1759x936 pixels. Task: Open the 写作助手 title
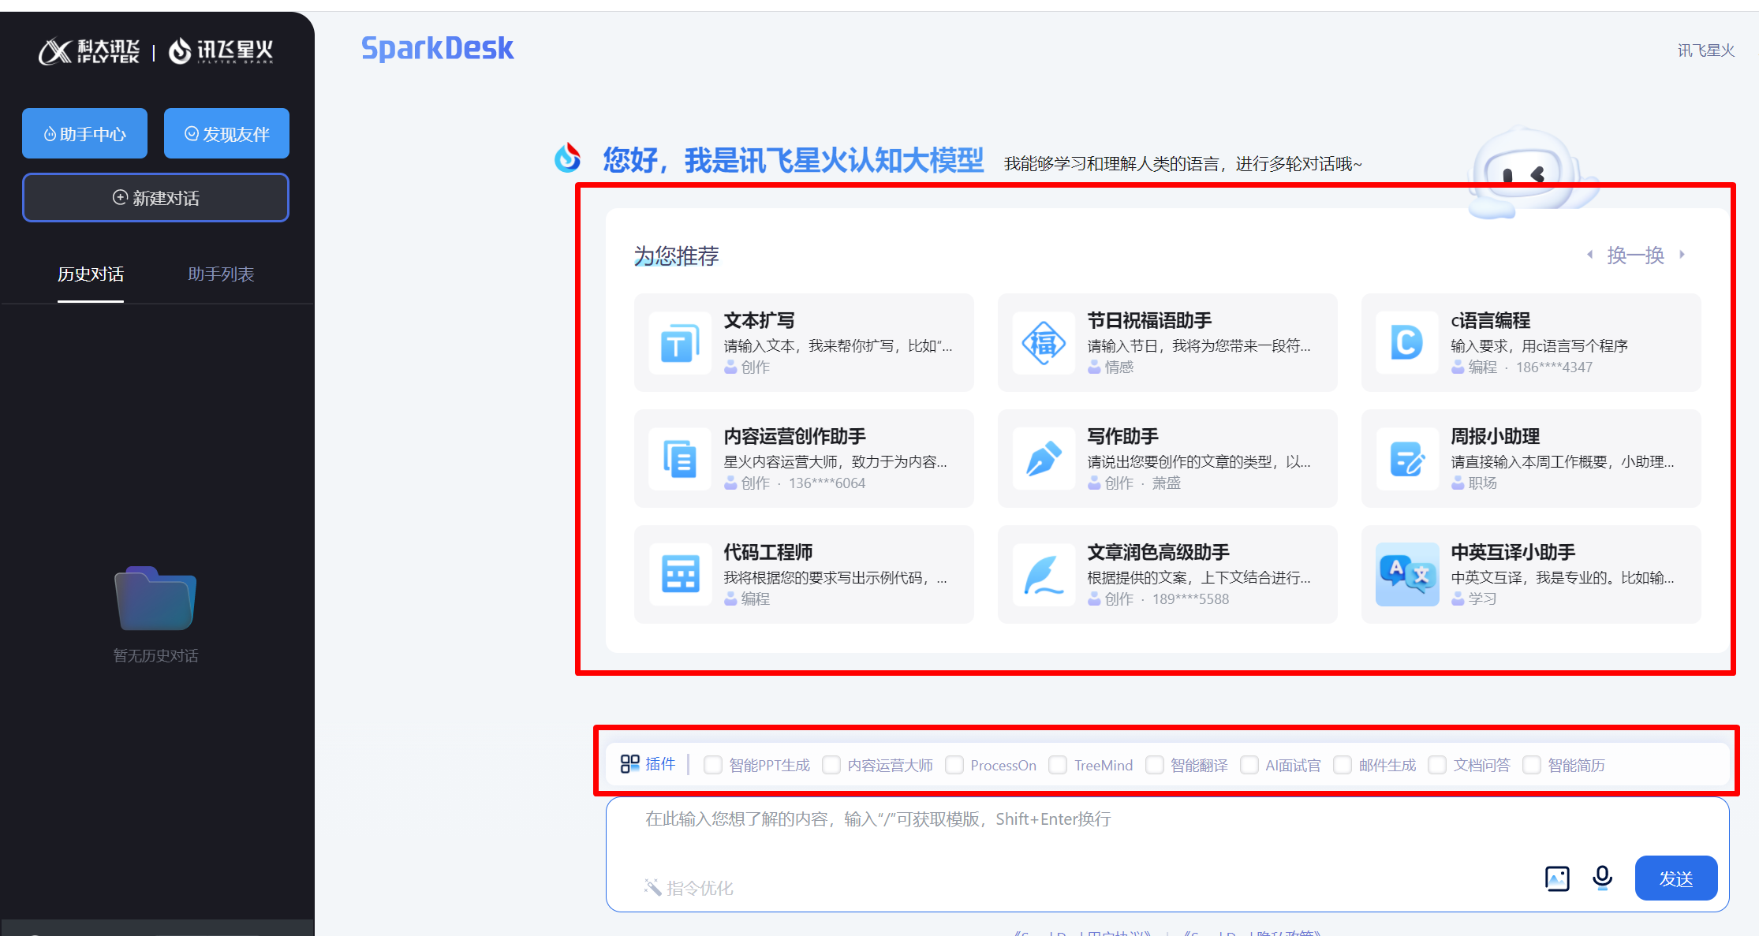[x=1122, y=436]
